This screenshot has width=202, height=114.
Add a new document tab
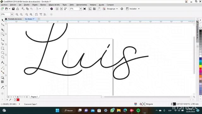click(x=39, y=19)
